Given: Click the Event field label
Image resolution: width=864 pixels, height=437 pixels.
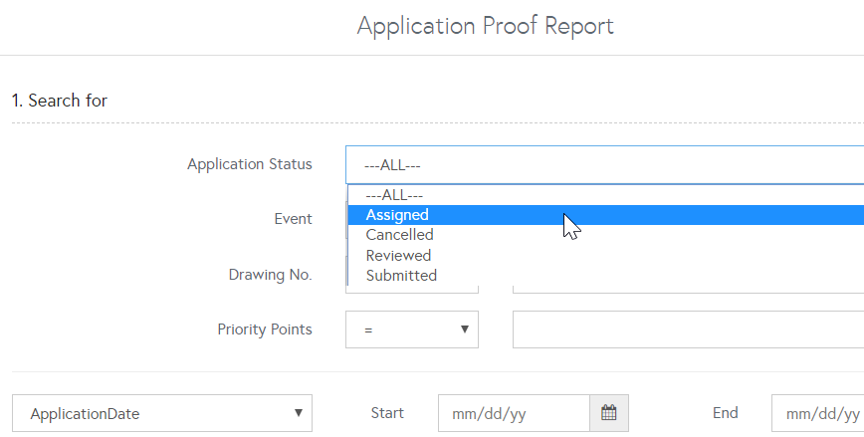Looking at the screenshot, I should click(293, 219).
